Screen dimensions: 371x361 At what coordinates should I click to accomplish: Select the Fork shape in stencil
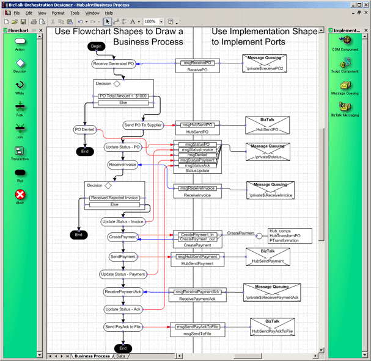20,107
